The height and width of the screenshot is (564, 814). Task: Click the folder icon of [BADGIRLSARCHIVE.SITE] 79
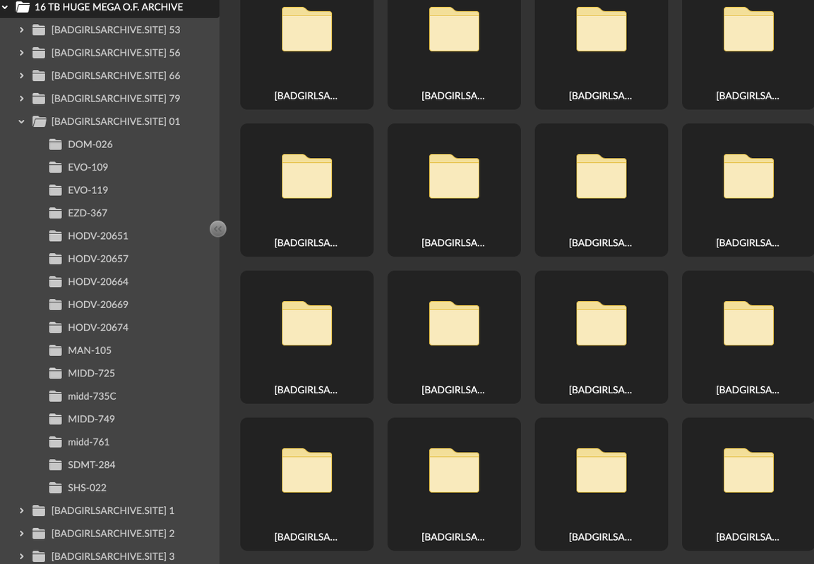click(x=39, y=99)
